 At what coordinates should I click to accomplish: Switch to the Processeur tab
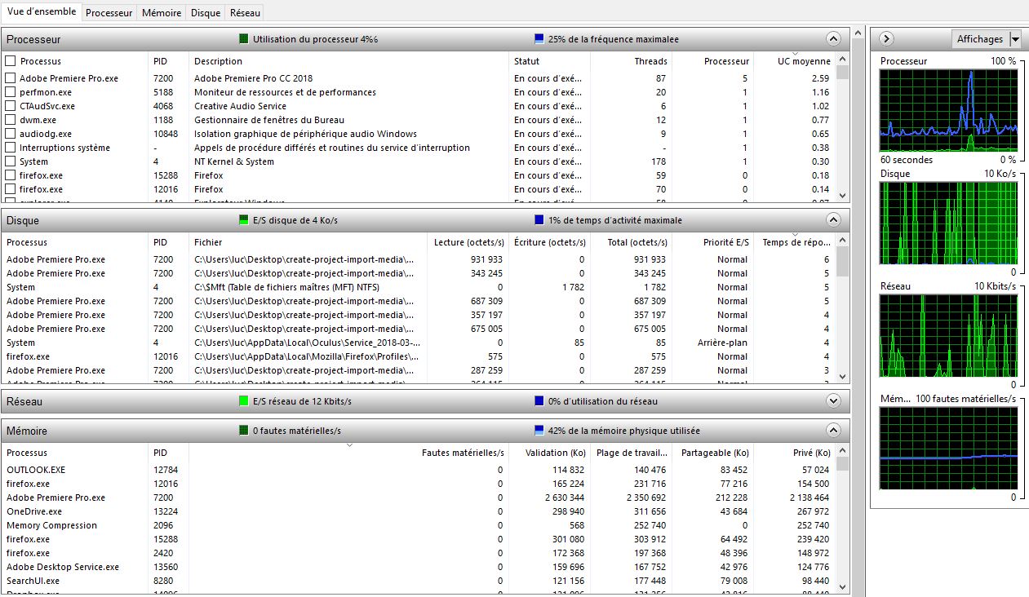109,13
